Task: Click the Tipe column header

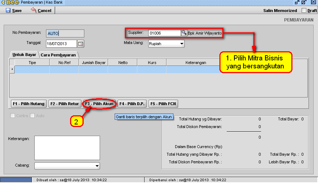Action: (x=32, y=63)
